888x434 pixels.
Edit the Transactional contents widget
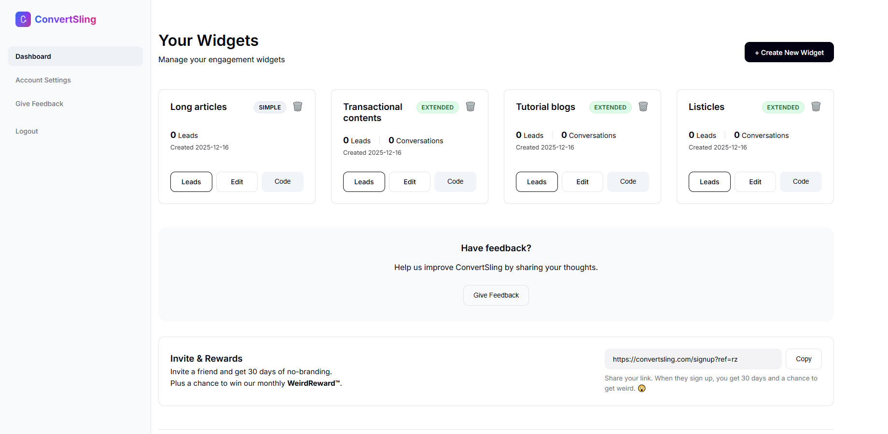pos(409,182)
